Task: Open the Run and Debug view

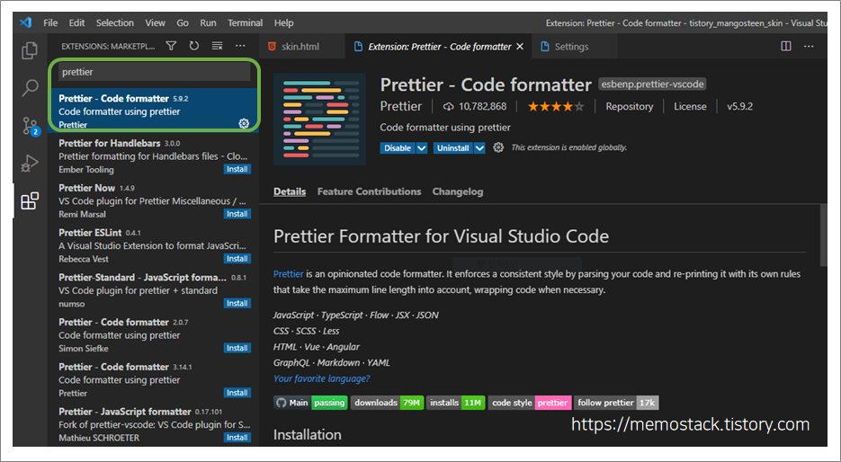Action: [x=30, y=163]
